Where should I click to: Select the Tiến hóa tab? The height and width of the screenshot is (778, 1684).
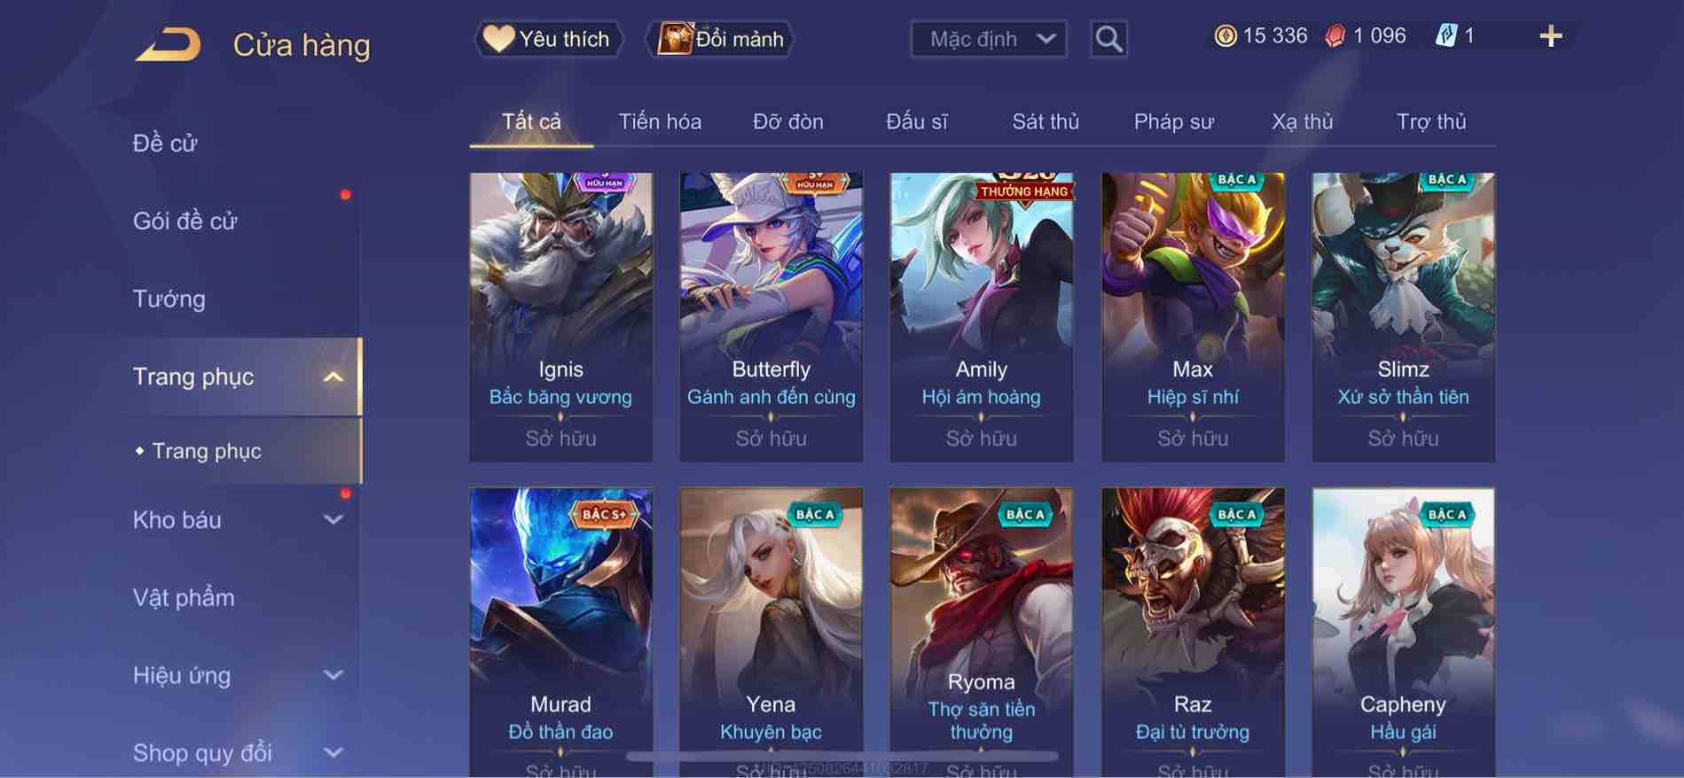[660, 121]
